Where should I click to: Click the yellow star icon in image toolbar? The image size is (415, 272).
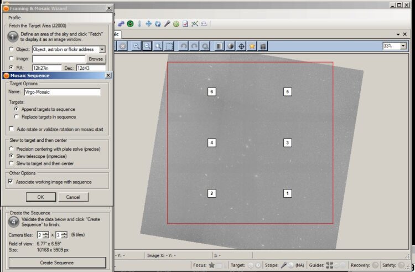(252, 47)
